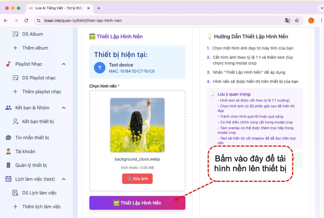The height and width of the screenshot is (218, 324).
Task: Click the Google Translate icon in address bar
Action: click(x=288, y=21)
